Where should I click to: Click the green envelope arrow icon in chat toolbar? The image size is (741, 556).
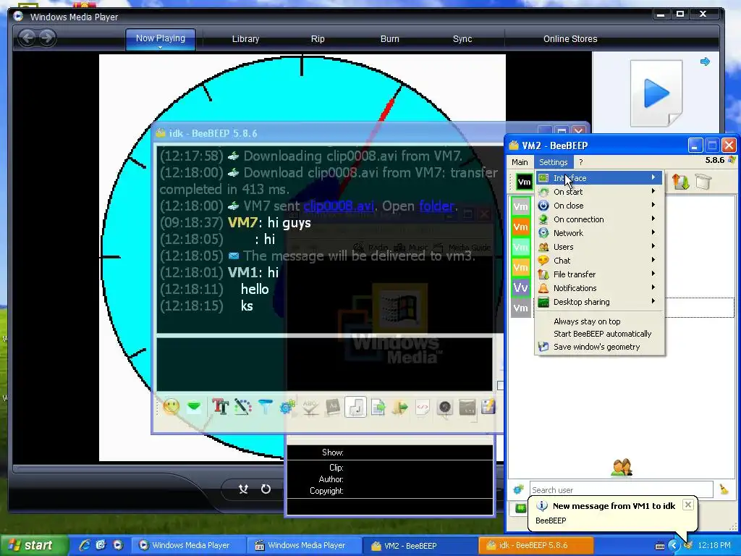(x=194, y=407)
